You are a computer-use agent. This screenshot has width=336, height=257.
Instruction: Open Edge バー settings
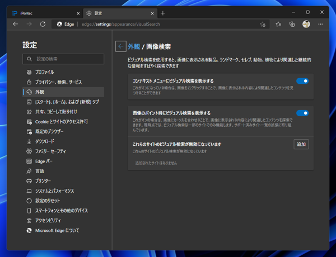(x=63, y=161)
